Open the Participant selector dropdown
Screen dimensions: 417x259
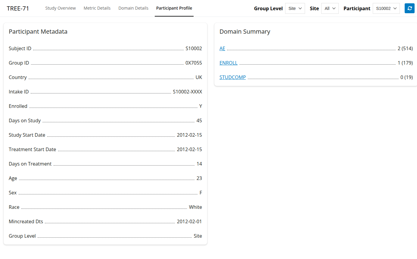pos(386,8)
